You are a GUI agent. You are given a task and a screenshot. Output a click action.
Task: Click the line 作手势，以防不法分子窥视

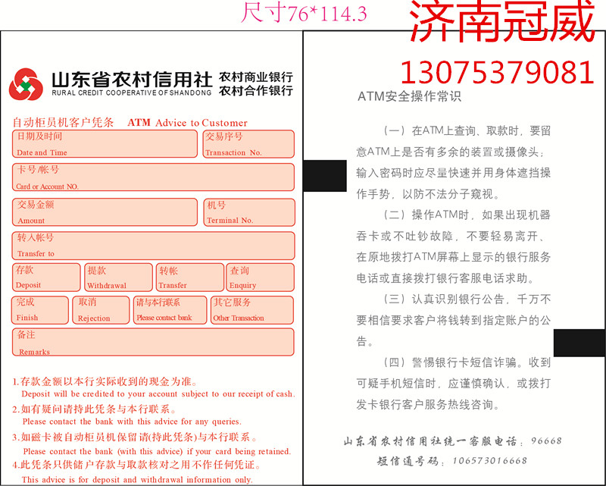428,194
